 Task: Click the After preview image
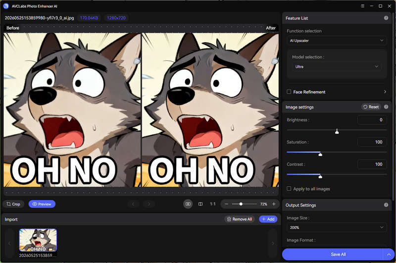point(210,110)
